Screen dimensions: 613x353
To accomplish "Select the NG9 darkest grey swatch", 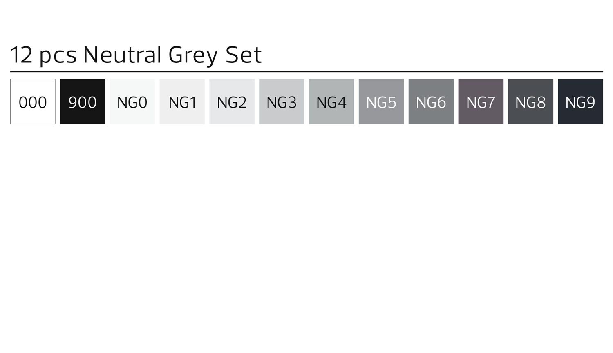I will 580,101.
